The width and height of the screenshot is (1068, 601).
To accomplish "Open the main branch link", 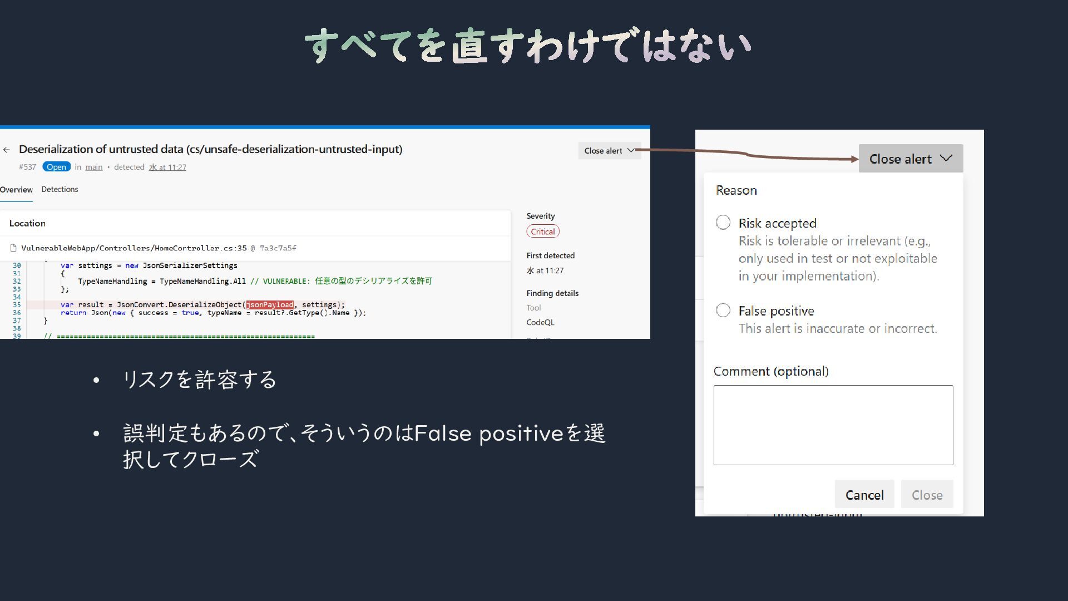I will pos(93,167).
